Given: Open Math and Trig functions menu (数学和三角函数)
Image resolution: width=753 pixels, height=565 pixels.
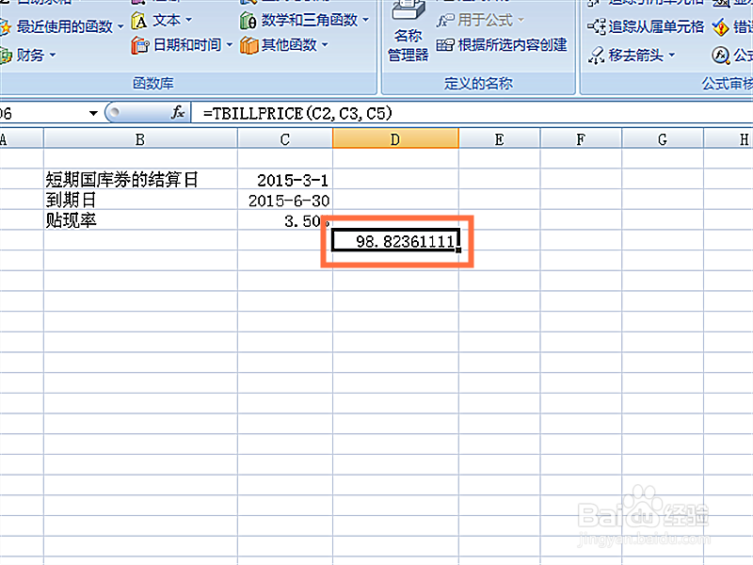Looking at the screenshot, I should [x=304, y=21].
